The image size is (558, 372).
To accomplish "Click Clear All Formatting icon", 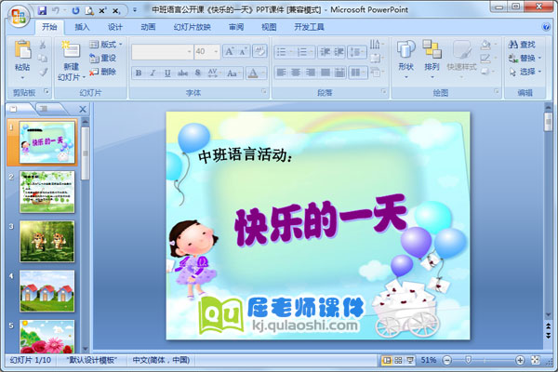I will click(x=259, y=51).
